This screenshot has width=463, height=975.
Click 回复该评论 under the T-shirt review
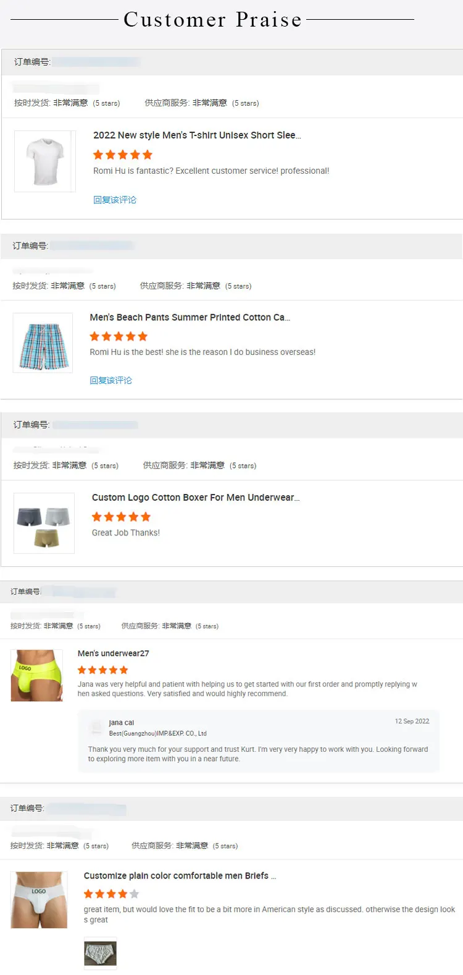[x=115, y=200]
